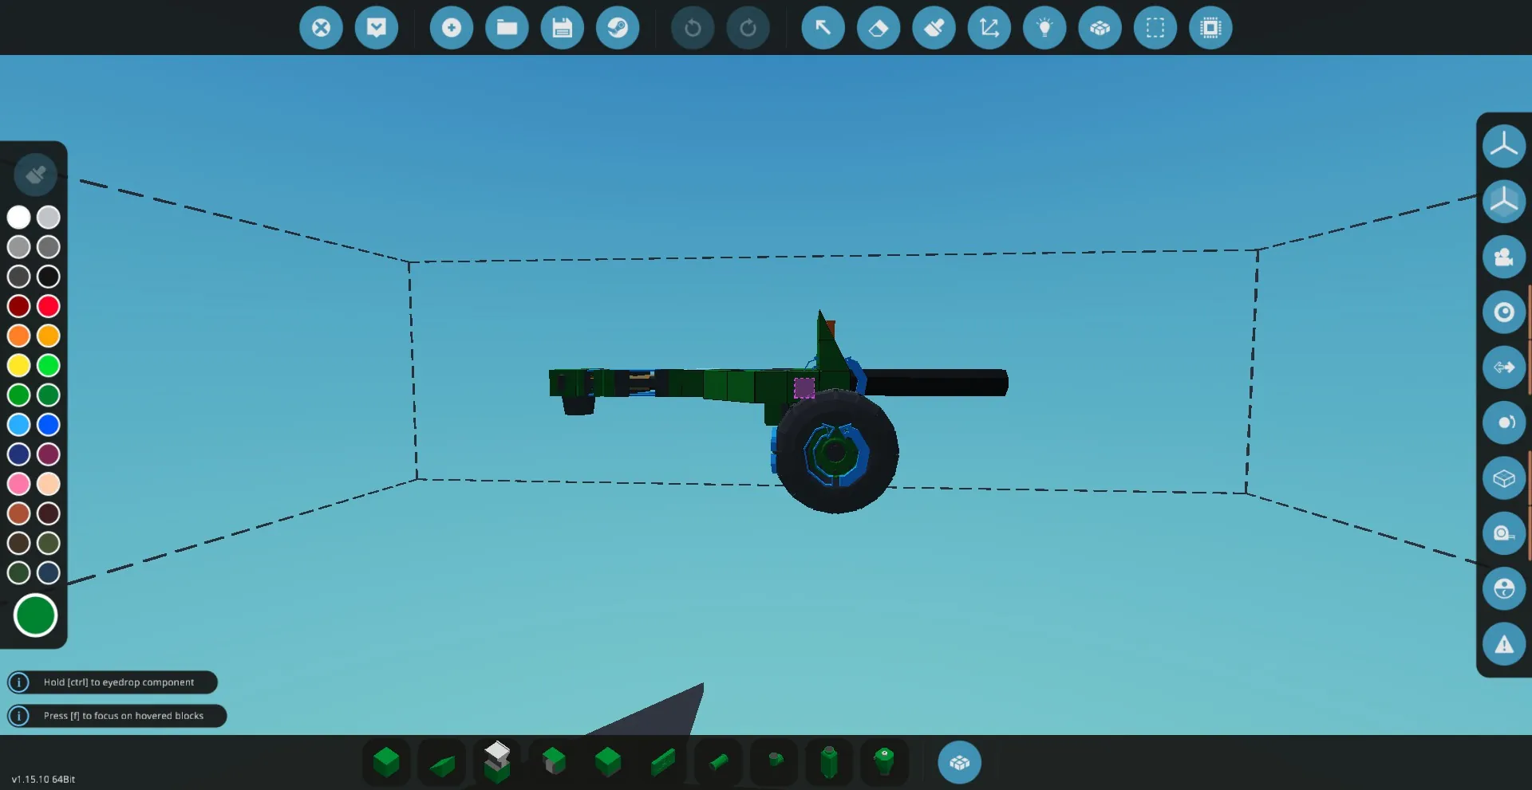
Task: Pick the bright red color swatch
Action: click(x=49, y=306)
